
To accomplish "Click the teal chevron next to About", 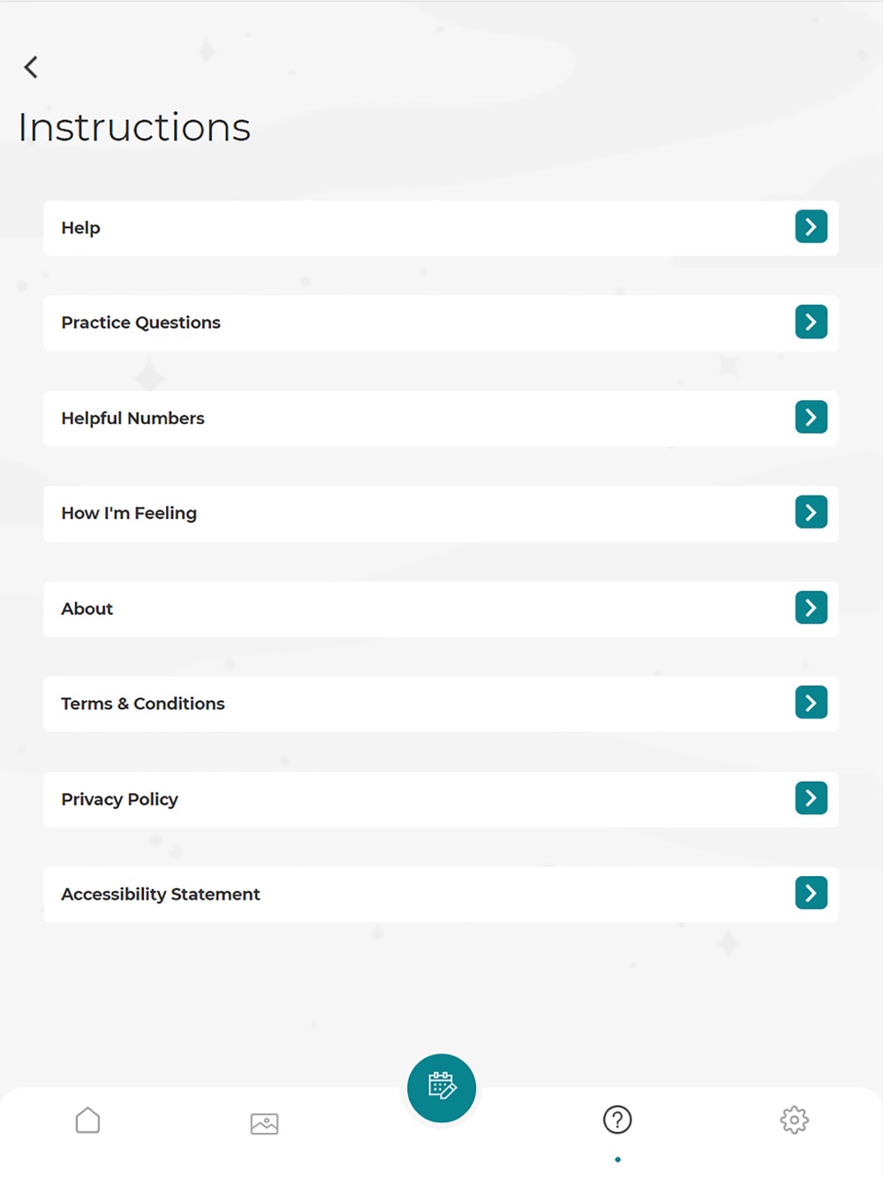I will click(x=811, y=608).
